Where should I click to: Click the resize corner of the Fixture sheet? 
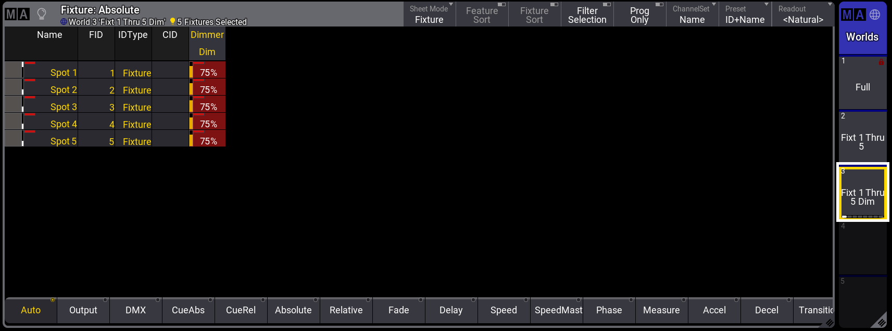point(829,323)
